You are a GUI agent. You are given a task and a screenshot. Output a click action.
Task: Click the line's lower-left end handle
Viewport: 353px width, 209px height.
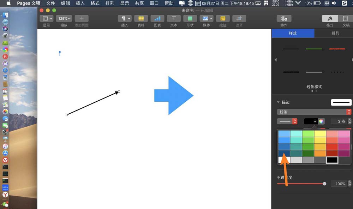coord(67,115)
